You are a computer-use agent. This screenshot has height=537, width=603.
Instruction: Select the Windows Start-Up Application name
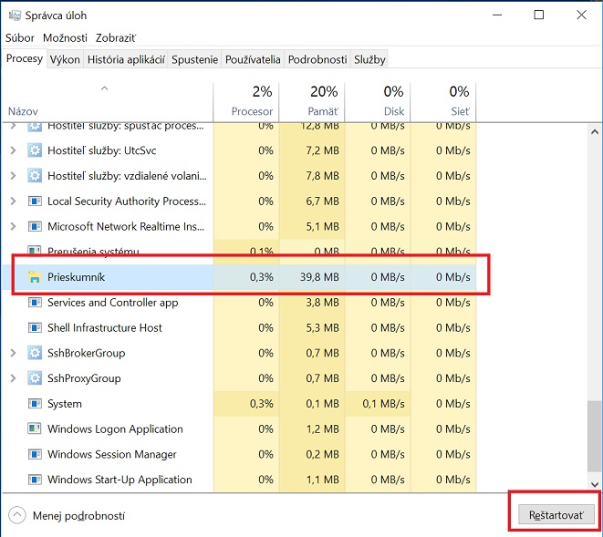click(120, 480)
